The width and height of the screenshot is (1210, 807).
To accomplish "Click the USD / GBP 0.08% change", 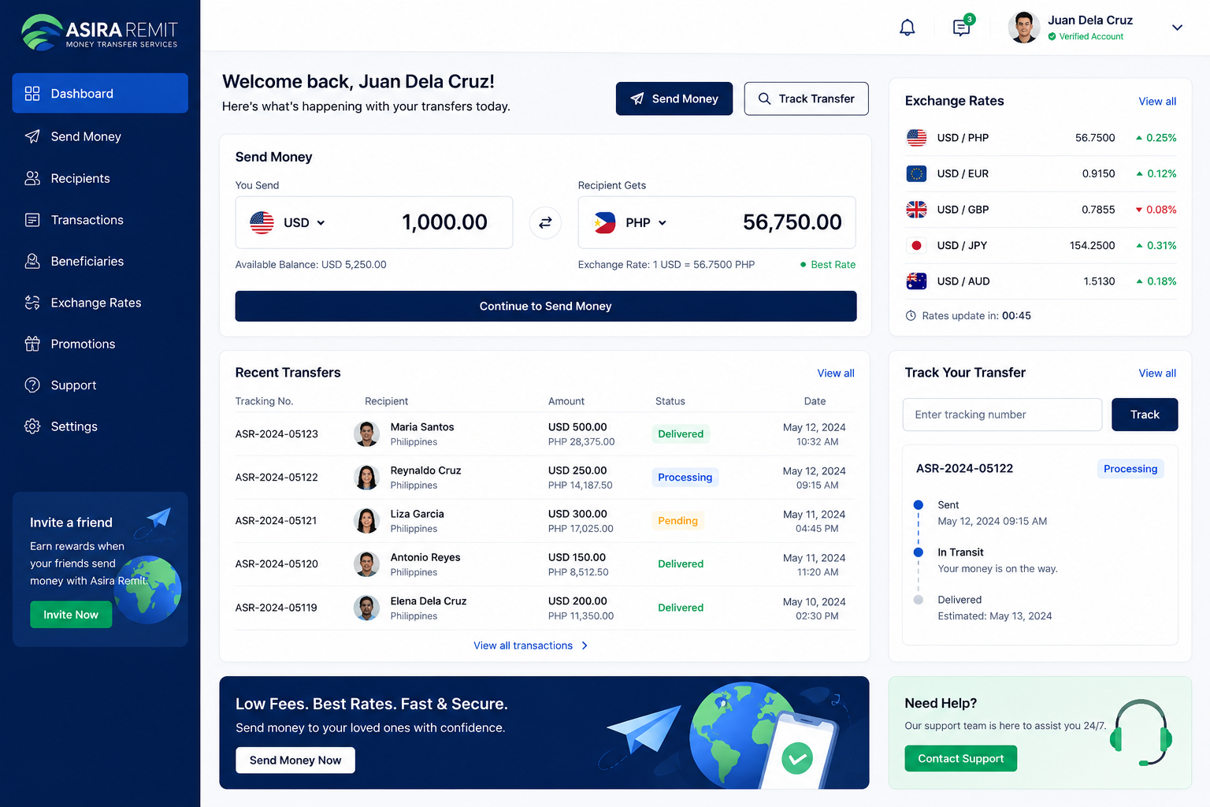I will point(1156,210).
